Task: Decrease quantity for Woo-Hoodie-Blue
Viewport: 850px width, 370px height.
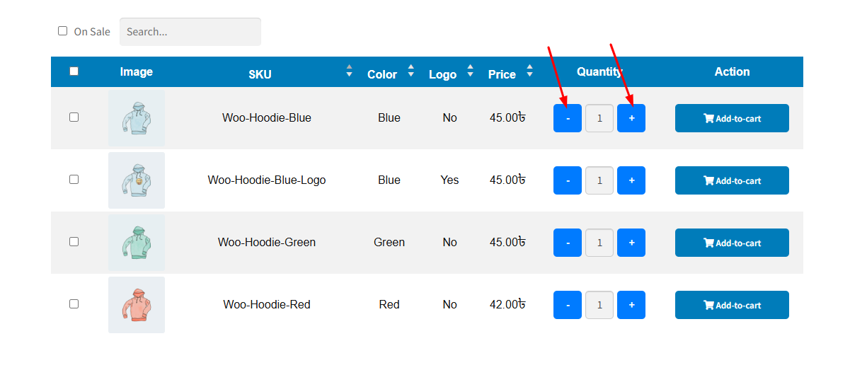Action: (x=567, y=118)
